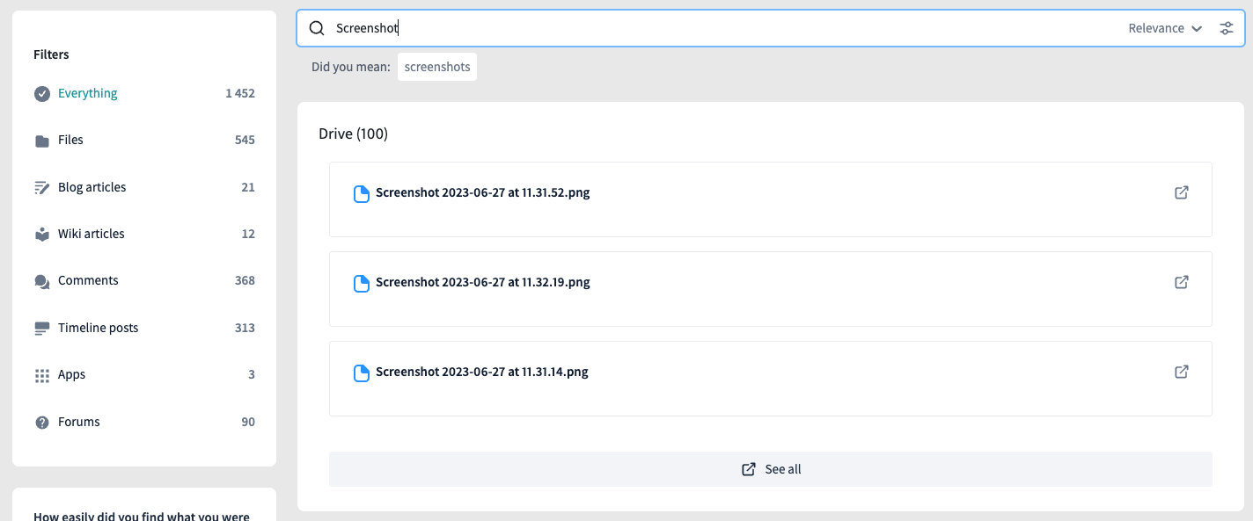This screenshot has width=1253, height=521.
Task: Filter by Blog articles
Action: click(144, 187)
